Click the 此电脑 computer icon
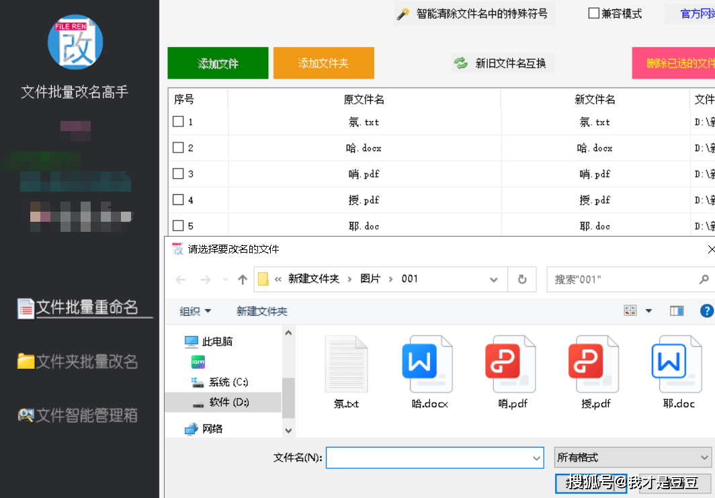 click(x=191, y=341)
